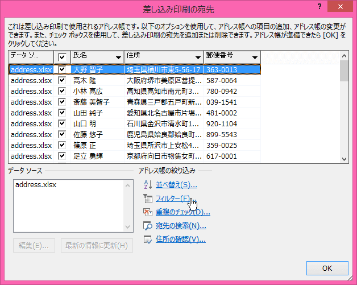This screenshot has width=357, height=285.
Task: Select the postal code 481-0002
Action: 222,113
